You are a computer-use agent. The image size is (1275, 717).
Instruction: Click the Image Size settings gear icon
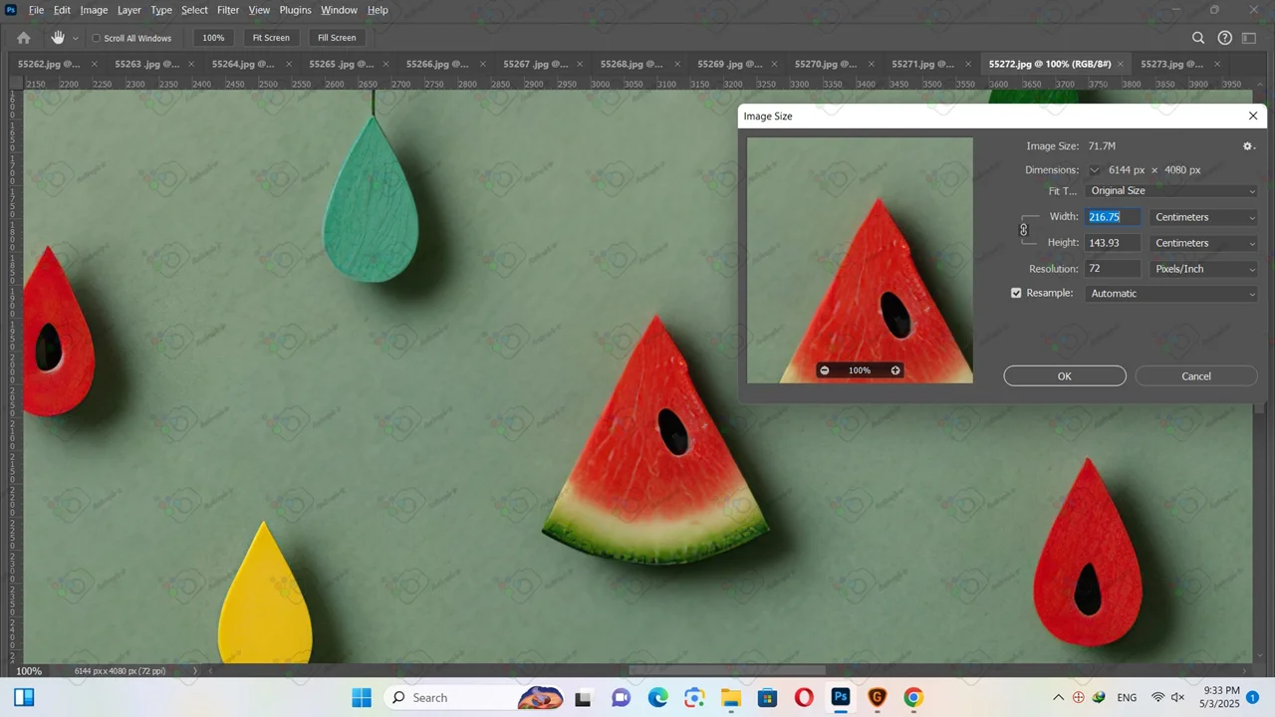[1248, 146]
